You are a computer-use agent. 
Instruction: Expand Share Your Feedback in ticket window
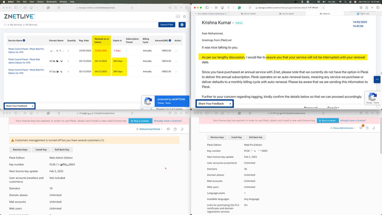[x=215, y=103]
